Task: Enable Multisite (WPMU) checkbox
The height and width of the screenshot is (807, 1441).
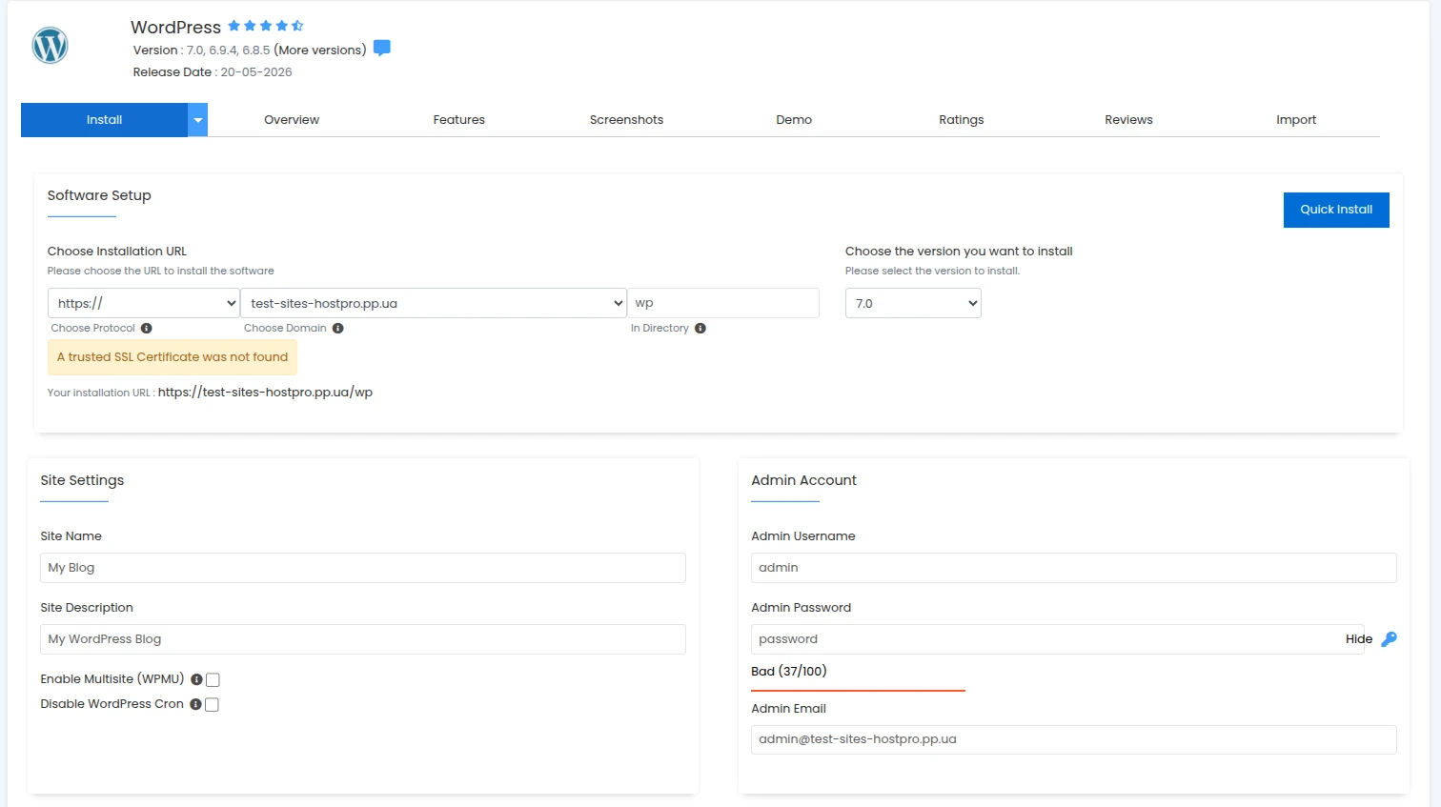Action: pyautogui.click(x=213, y=679)
